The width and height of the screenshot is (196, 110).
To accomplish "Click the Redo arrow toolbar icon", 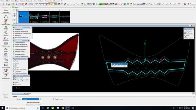I will point(32,4).
